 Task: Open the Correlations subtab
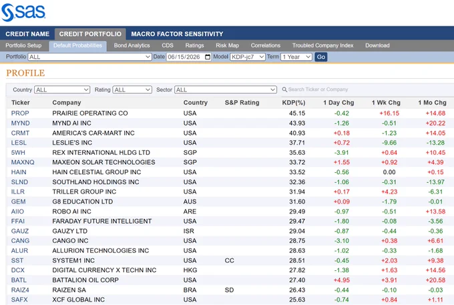pos(266,46)
